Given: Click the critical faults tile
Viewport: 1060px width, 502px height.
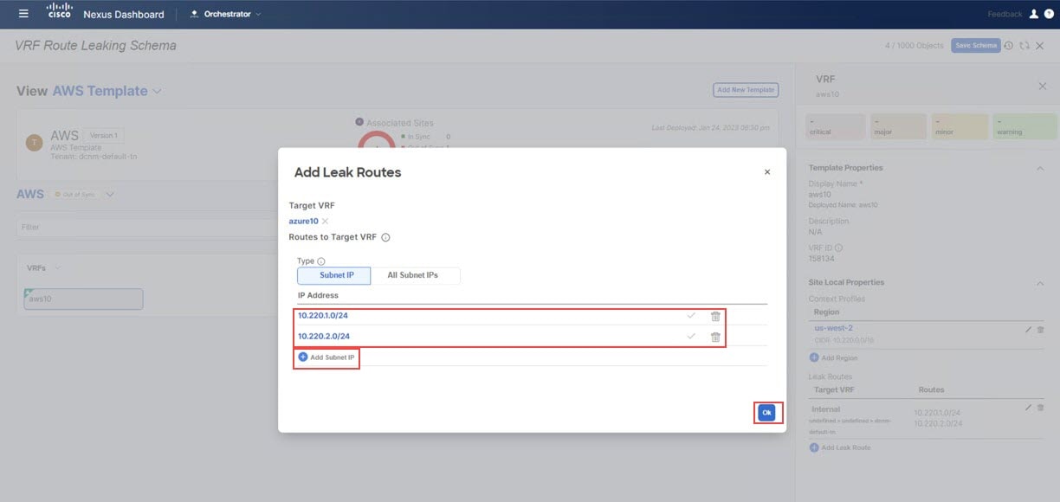Looking at the screenshot, I should pyautogui.click(x=836, y=126).
